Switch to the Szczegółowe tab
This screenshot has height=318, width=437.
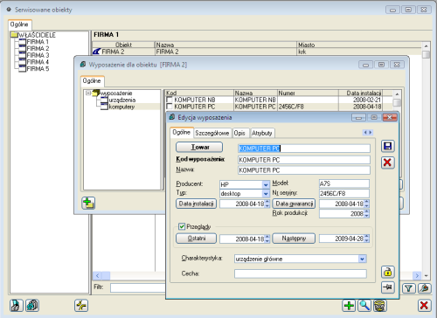(212, 133)
